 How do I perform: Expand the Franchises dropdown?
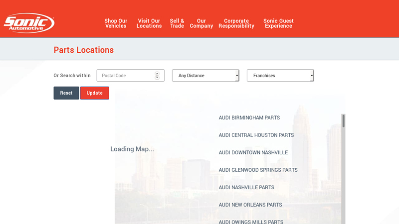280,76
